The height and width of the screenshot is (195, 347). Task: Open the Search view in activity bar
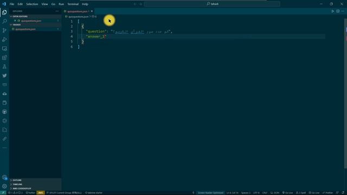pyautogui.click(x=4, y=22)
